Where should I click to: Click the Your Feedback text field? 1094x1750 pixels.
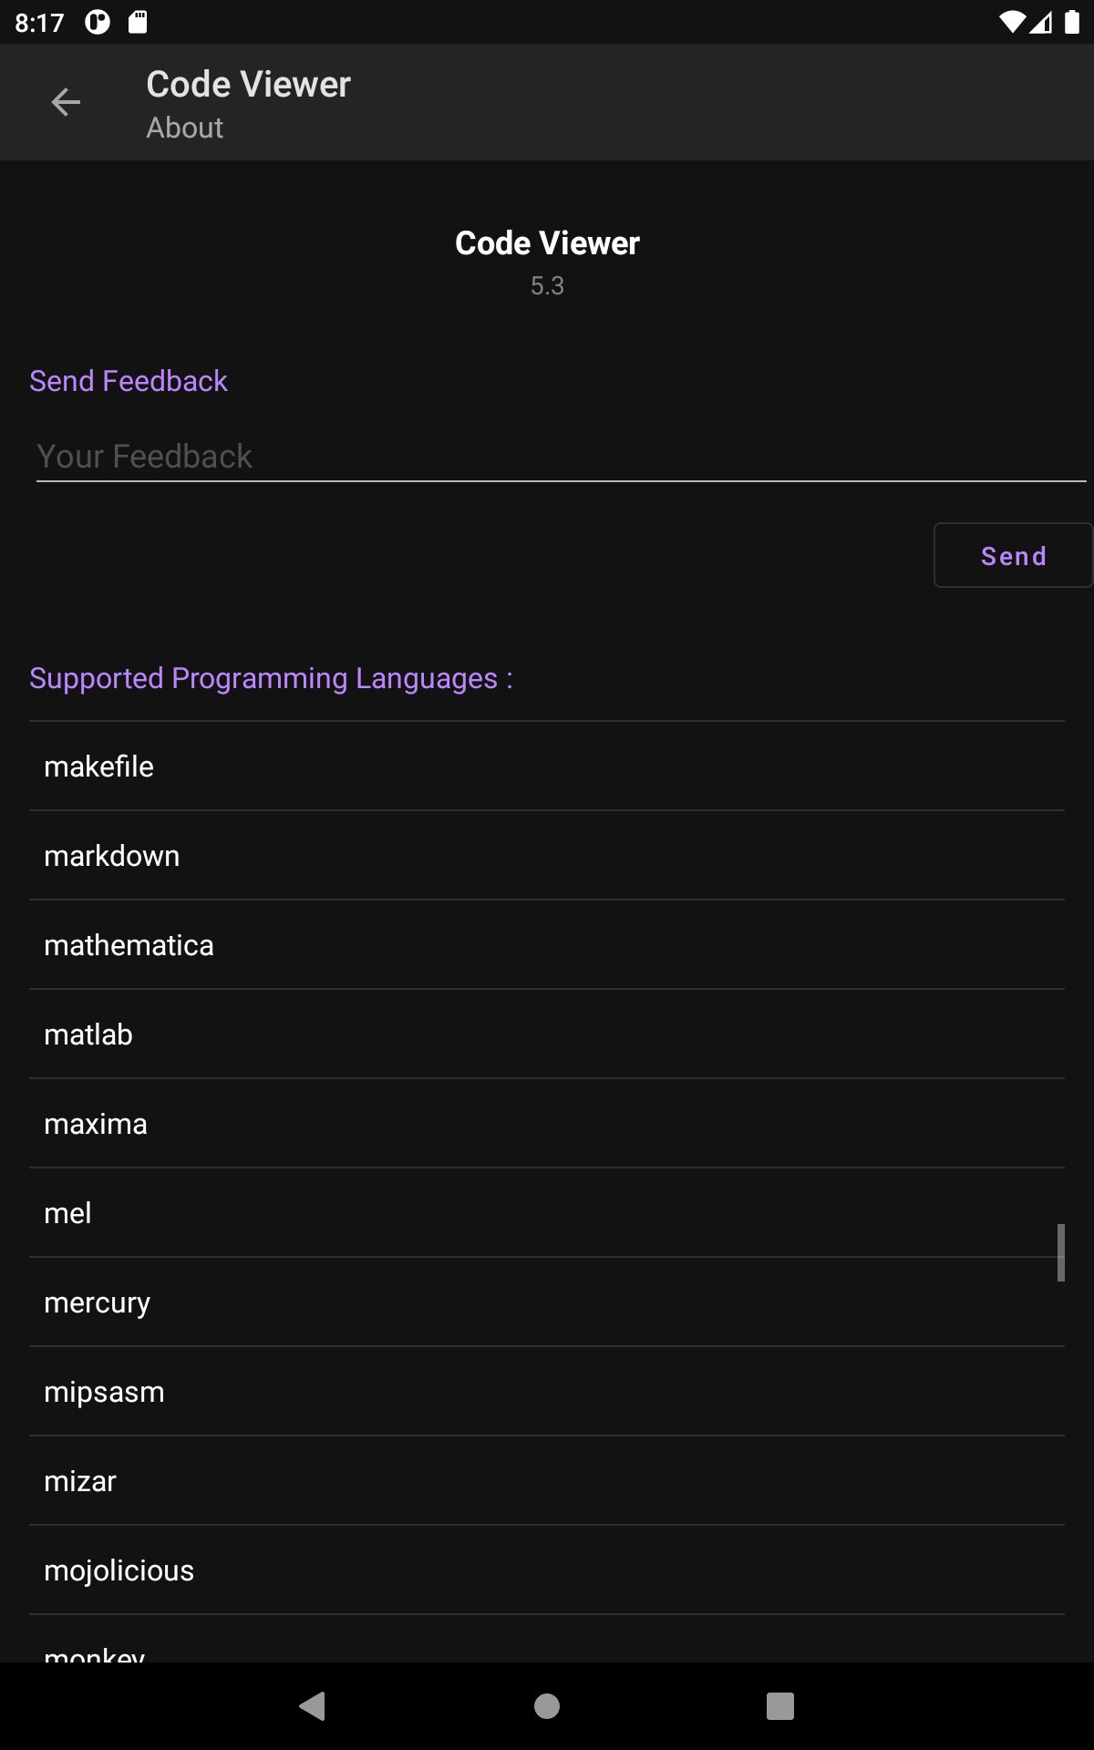click(x=560, y=457)
